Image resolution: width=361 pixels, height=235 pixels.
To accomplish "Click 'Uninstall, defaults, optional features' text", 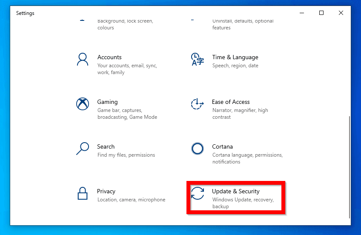I will [x=243, y=24].
